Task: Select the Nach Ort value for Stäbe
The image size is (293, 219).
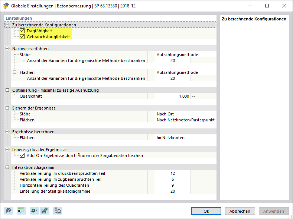Action: pyautogui.click(x=186, y=114)
